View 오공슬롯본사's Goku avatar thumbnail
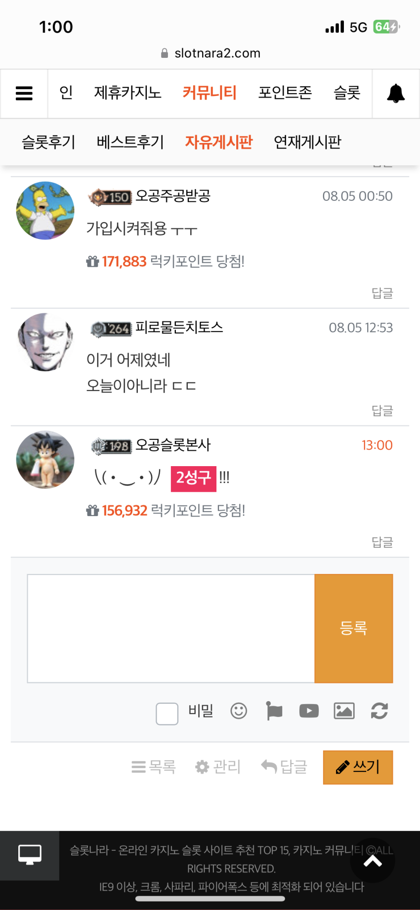 [45, 460]
